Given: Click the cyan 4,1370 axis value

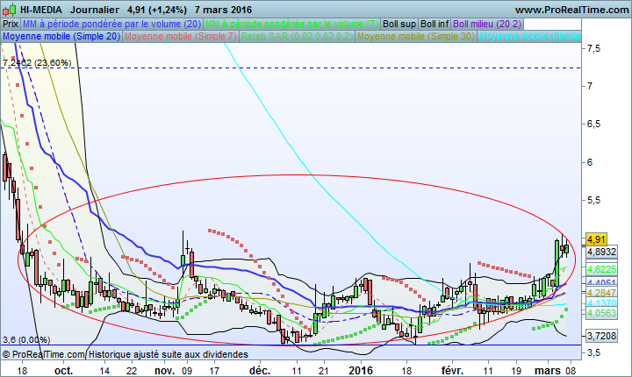Looking at the screenshot, I should click(x=601, y=302).
